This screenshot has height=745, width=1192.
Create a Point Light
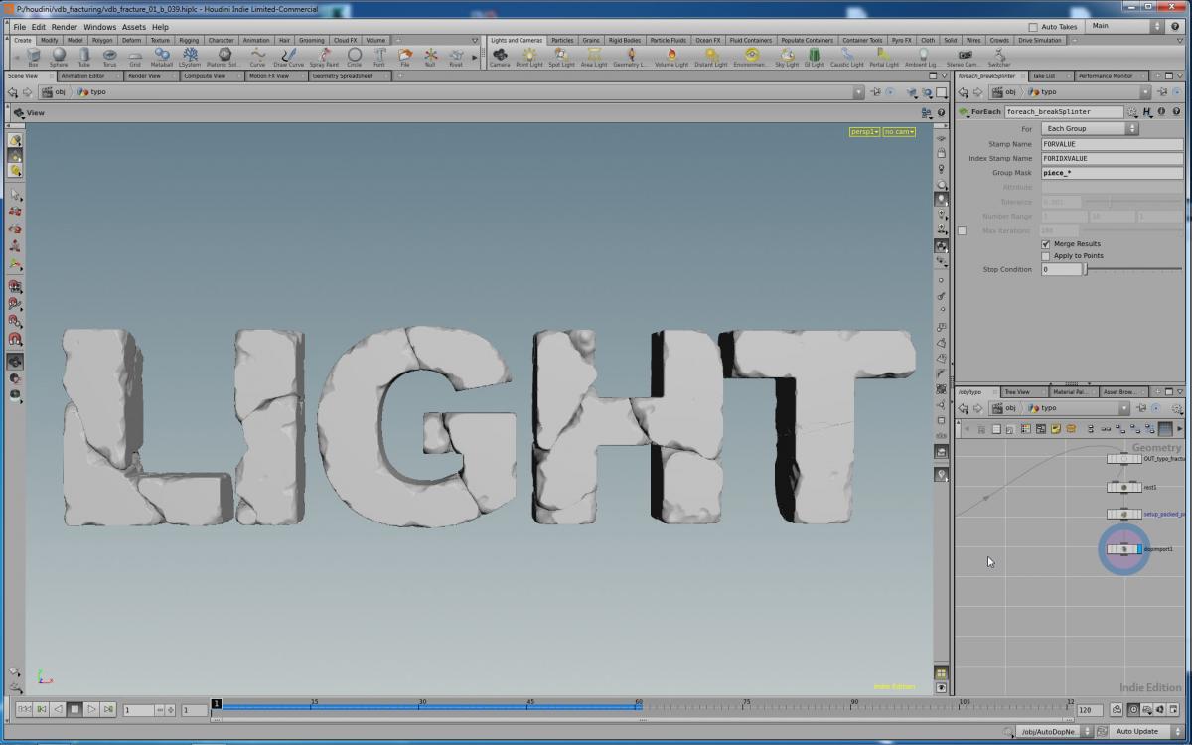pyautogui.click(x=529, y=57)
